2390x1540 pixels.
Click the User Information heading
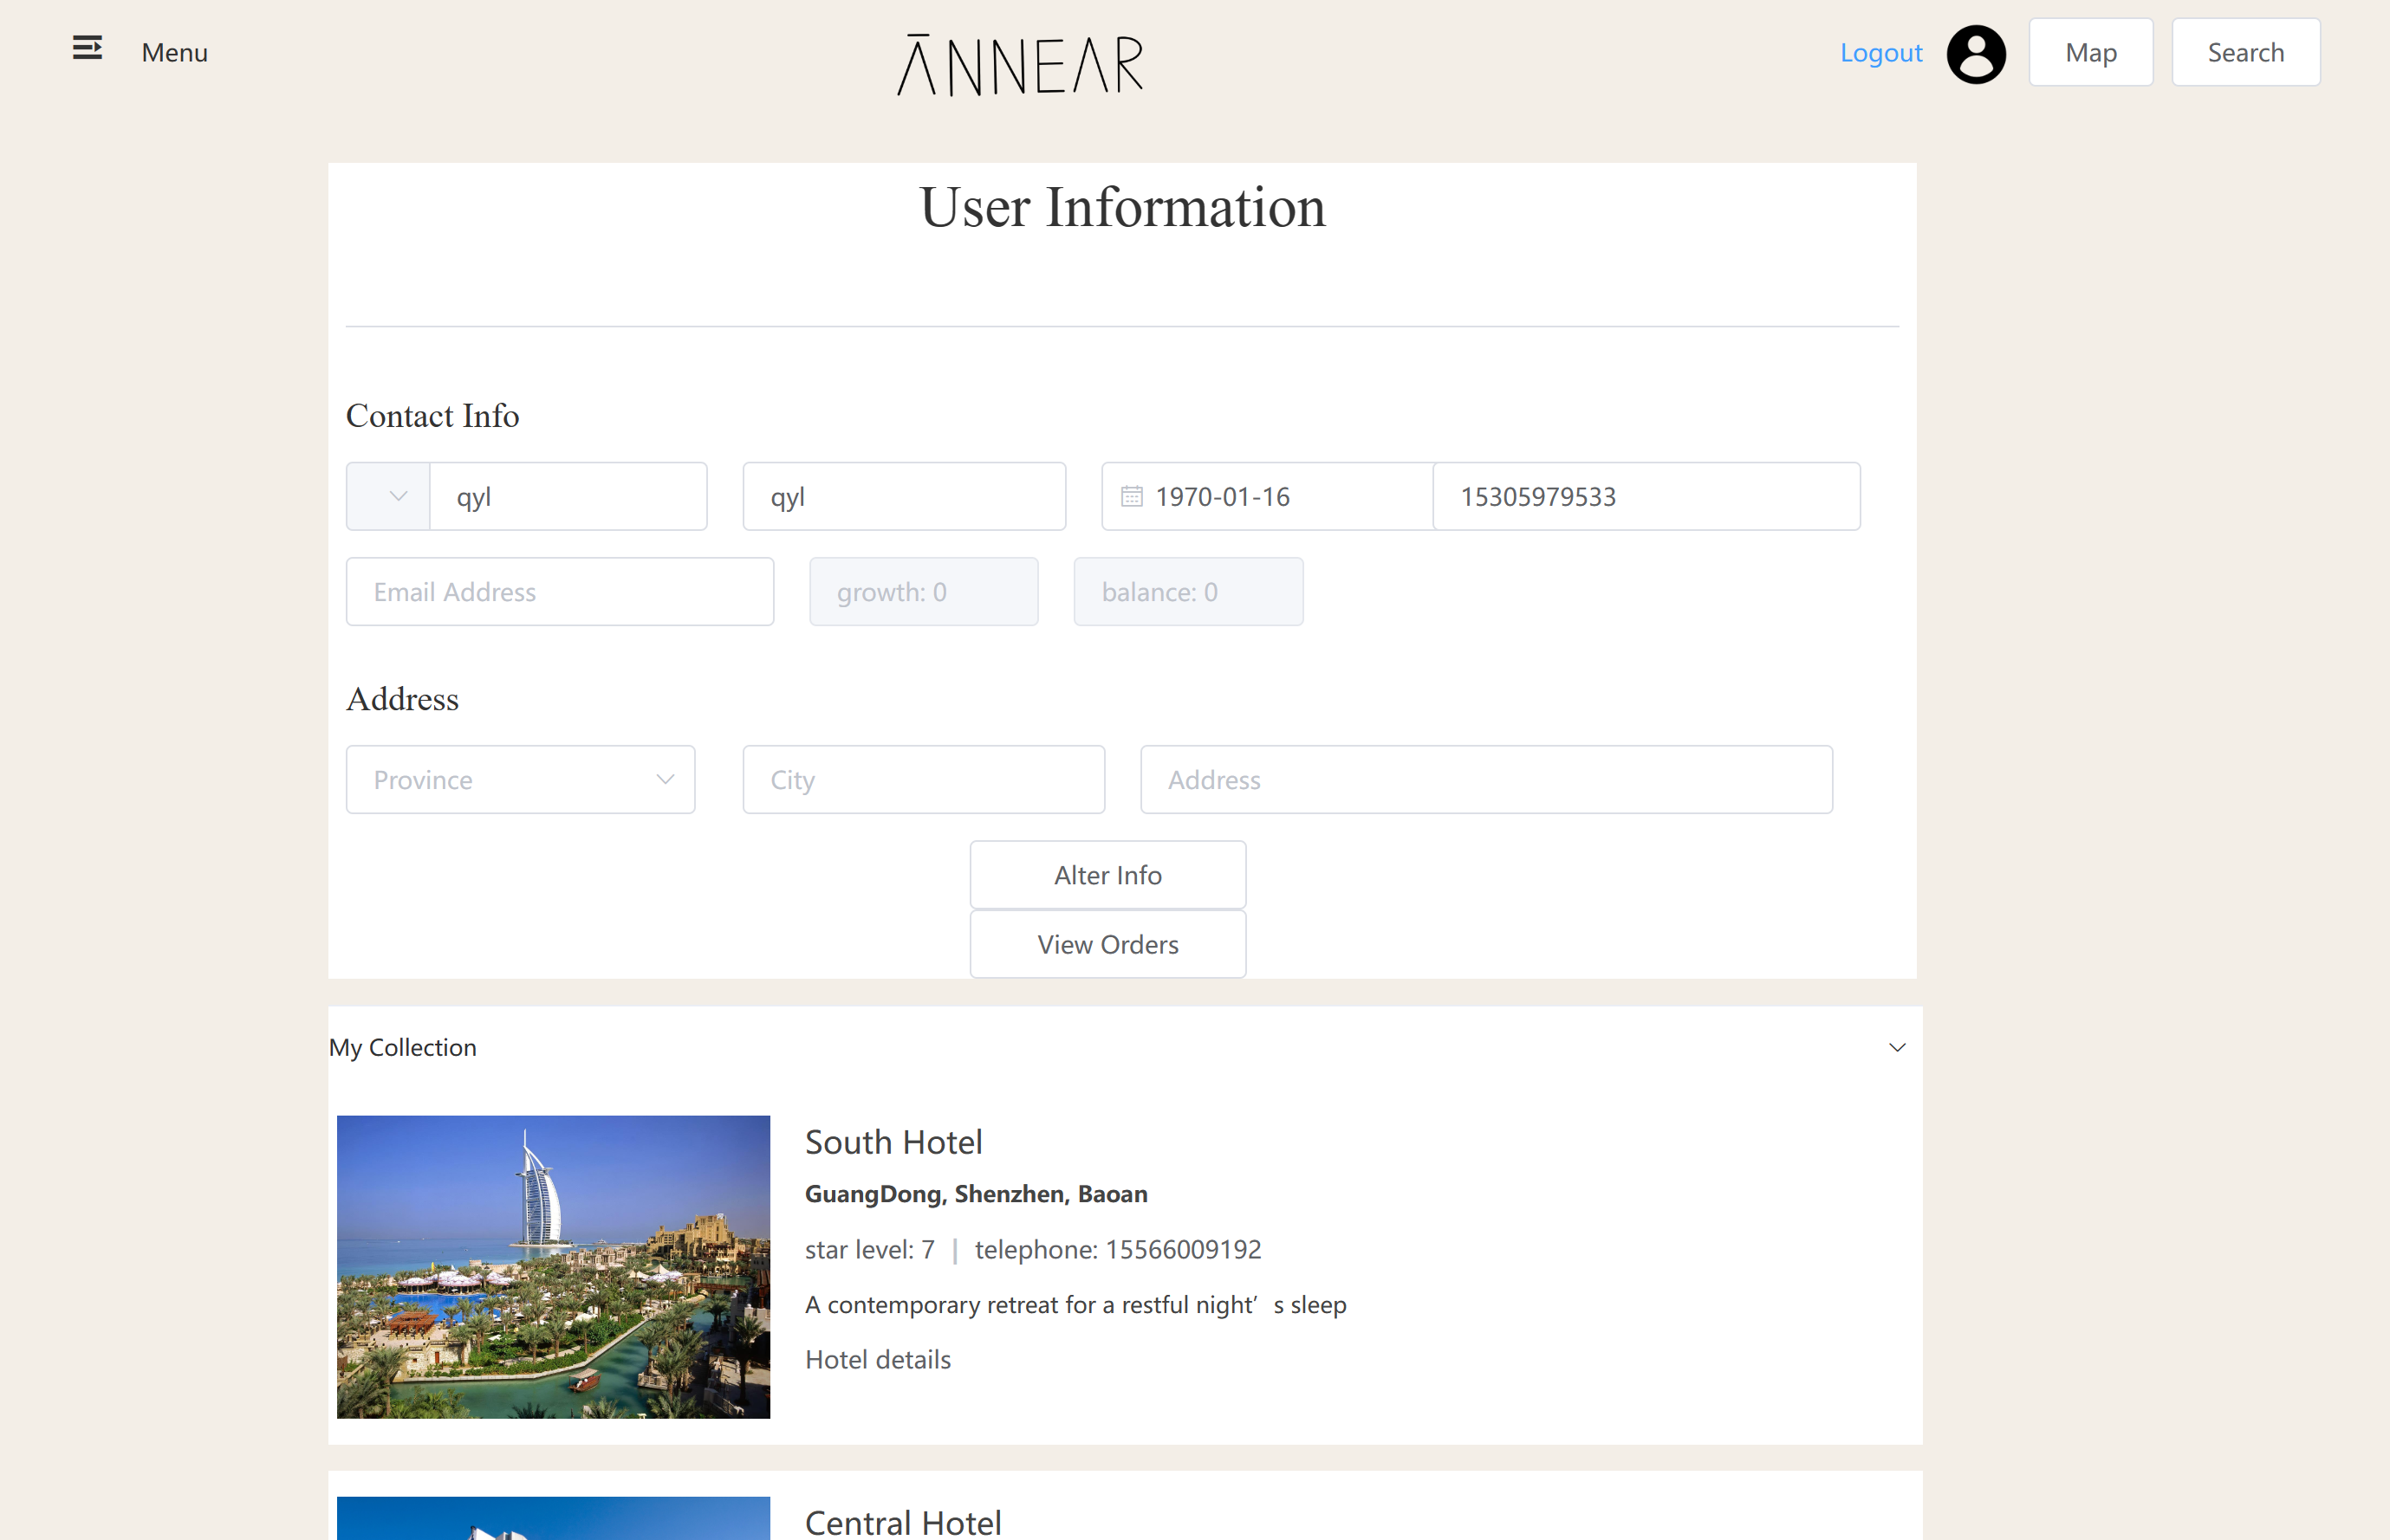coord(1122,207)
